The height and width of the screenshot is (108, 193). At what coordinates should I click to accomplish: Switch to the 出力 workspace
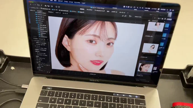pos(108,12)
